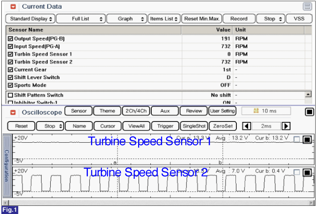Uncheck Turbin Speed Sensor 2

[x=10, y=62]
